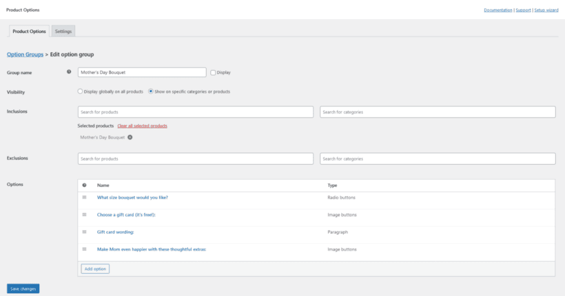
Task: Open Inclusions search for categories field
Action: (x=438, y=112)
